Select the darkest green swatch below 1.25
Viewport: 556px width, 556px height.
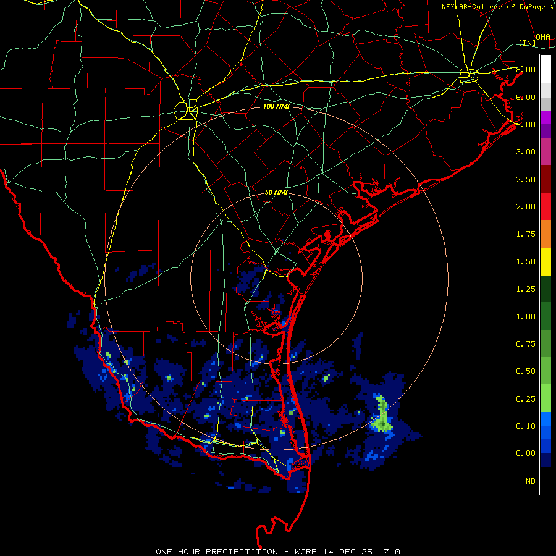pyautogui.click(x=545, y=289)
